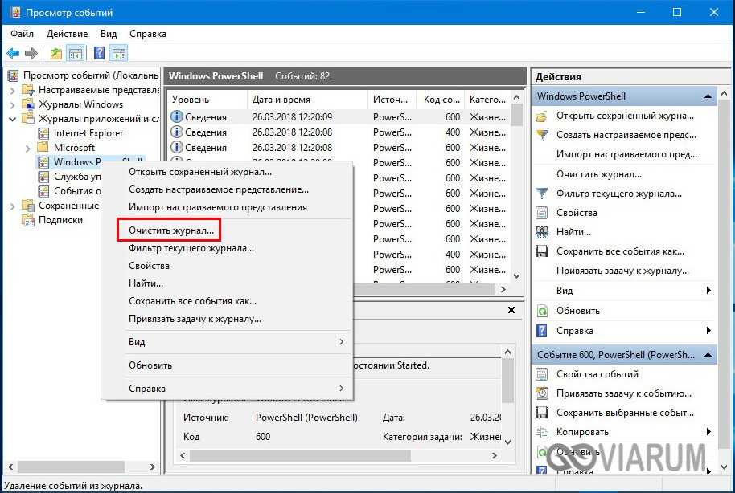Click Привязать задачу к событию in Actions pane
Image resolution: width=735 pixels, height=493 pixels.
pos(623,393)
